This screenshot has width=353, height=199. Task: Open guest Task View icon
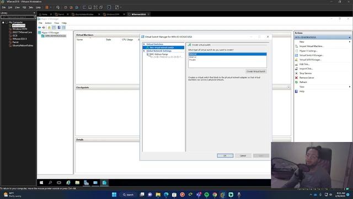coord(59,182)
